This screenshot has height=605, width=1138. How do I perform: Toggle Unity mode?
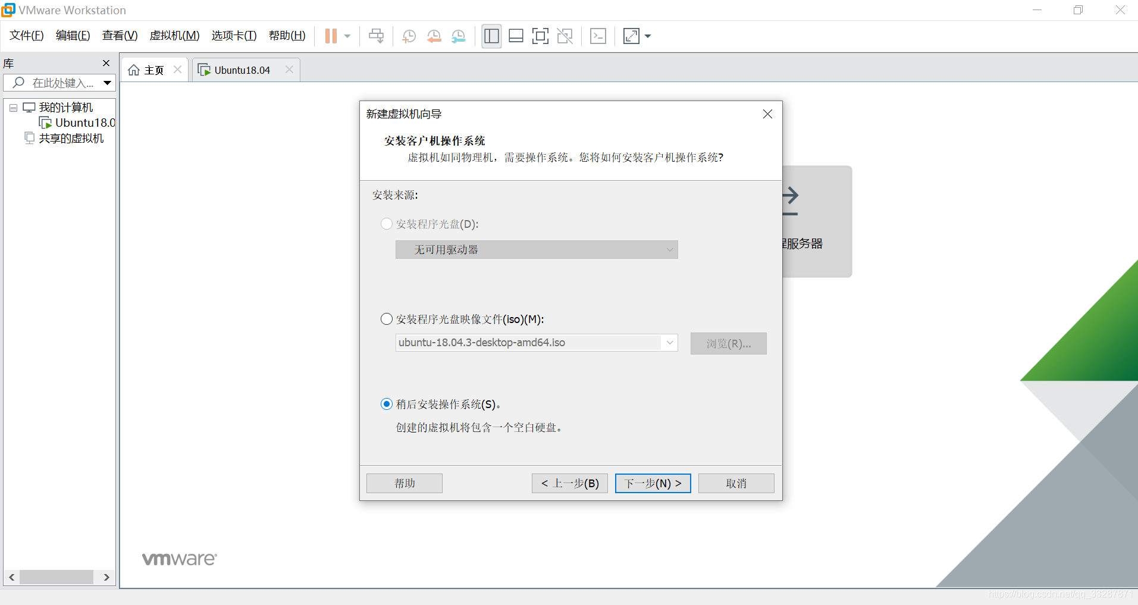pos(565,36)
